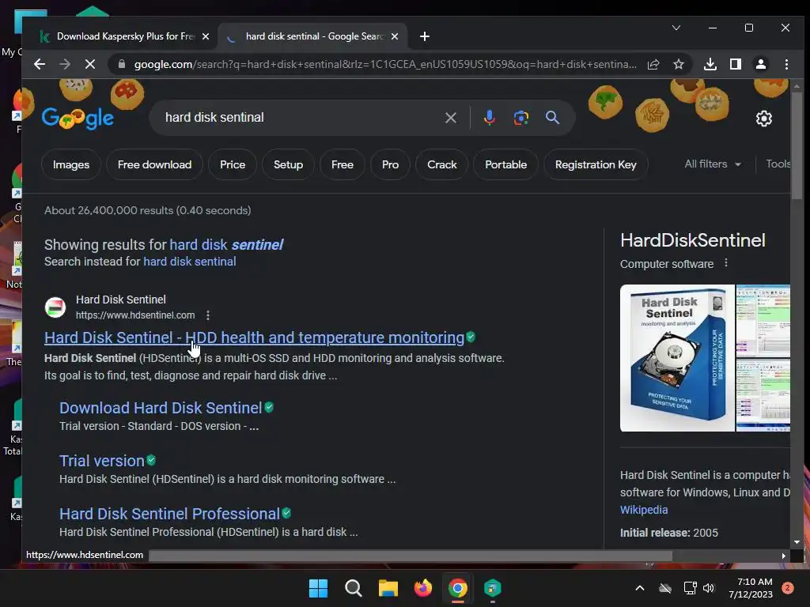Click the forward navigation arrow
The image size is (810, 607).
[x=65, y=64]
